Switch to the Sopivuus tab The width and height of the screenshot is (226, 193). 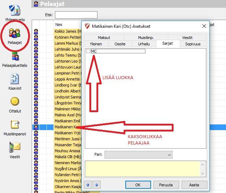click(x=193, y=44)
